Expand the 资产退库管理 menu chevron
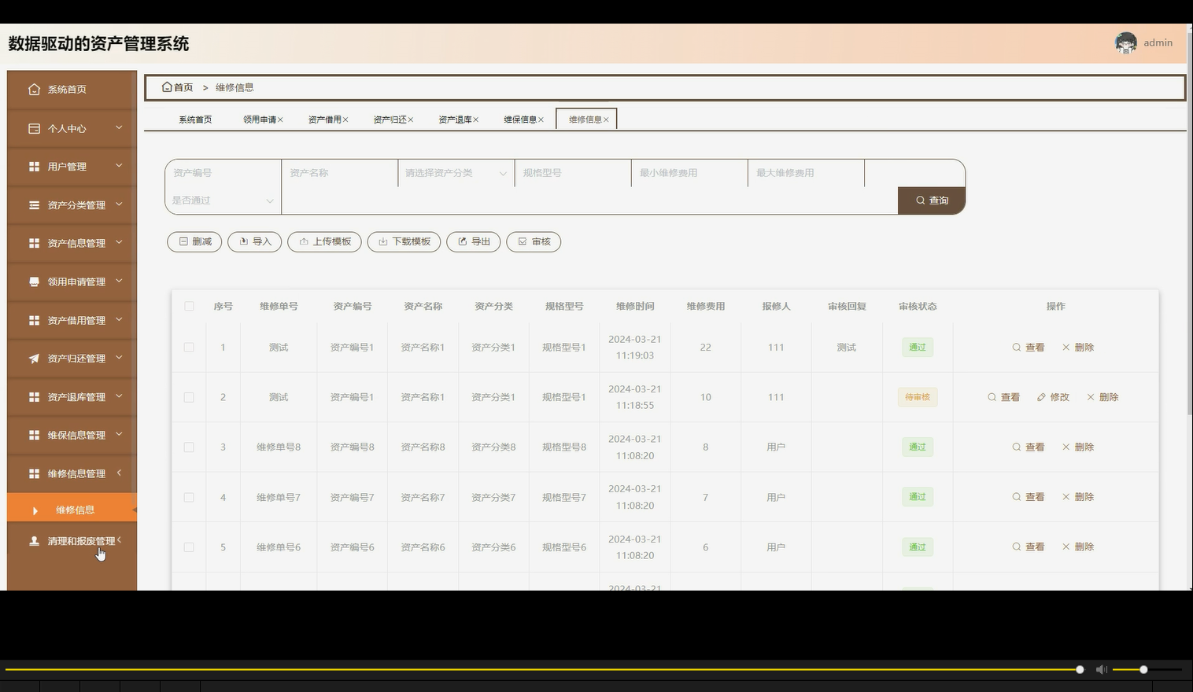The height and width of the screenshot is (692, 1193). click(x=119, y=396)
